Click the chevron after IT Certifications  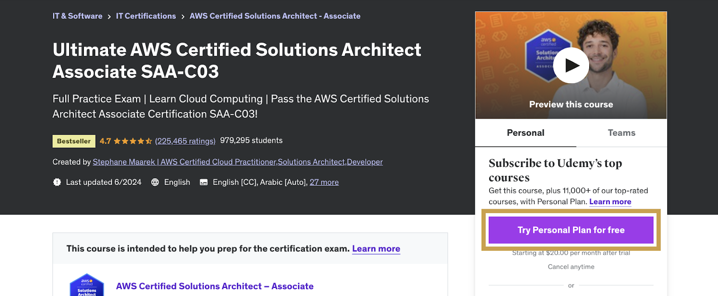coord(183,17)
